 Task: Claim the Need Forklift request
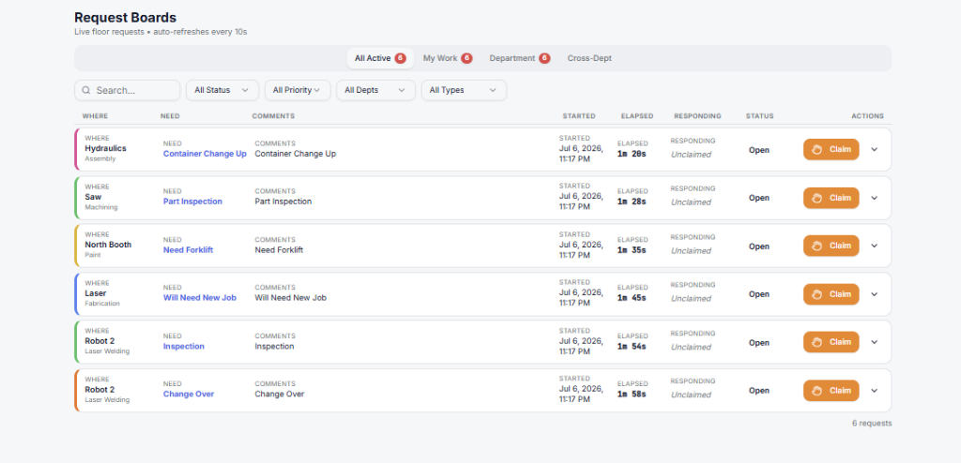pyautogui.click(x=831, y=246)
